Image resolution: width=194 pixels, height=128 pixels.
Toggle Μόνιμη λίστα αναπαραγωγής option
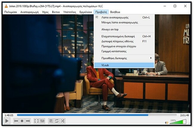point(124,22)
